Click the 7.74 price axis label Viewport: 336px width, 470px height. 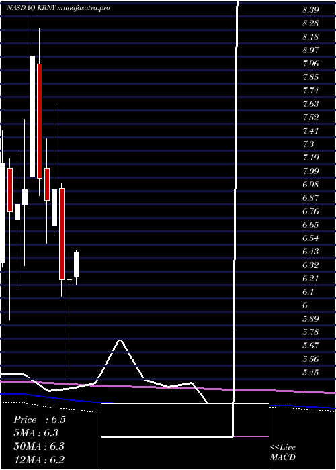[x=310, y=91]
